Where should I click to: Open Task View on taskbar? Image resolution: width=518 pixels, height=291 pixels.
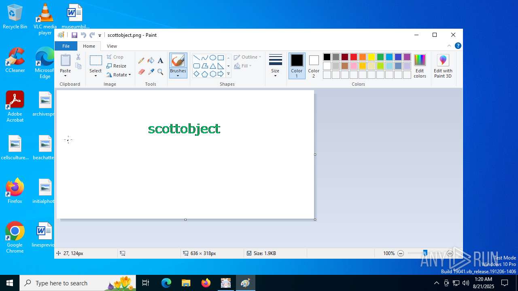click(x=146, y=283)
